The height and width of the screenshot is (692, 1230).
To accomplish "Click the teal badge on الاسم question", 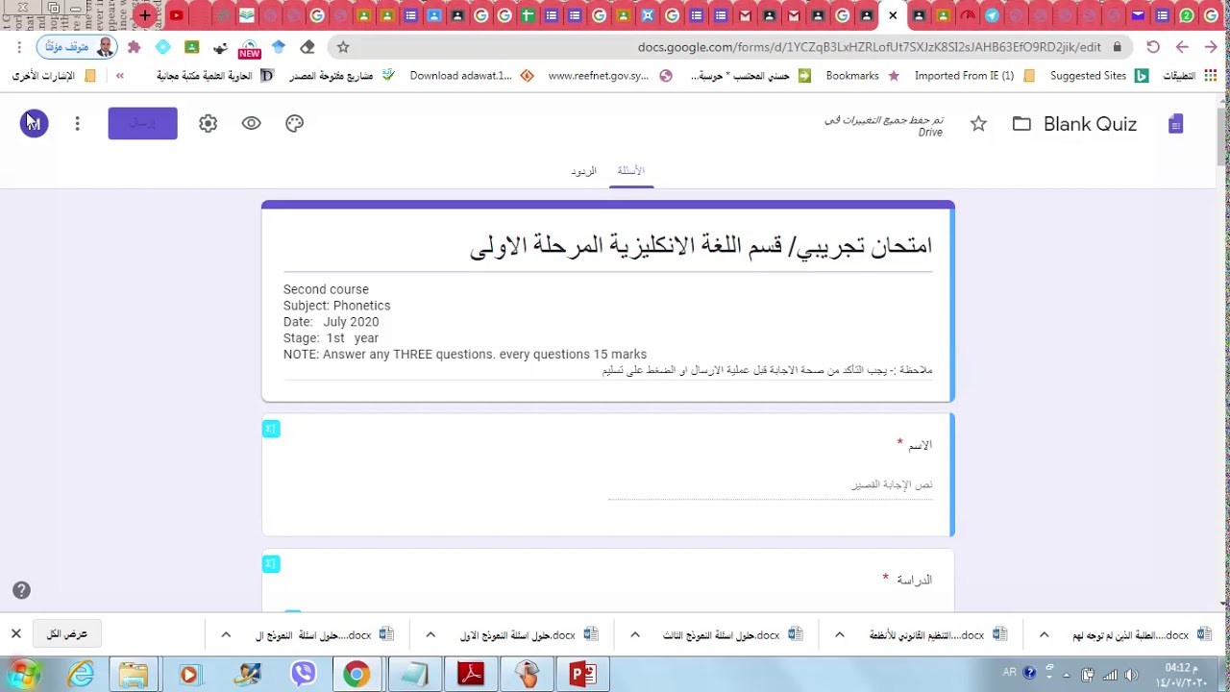I will (x=271, y=429).
